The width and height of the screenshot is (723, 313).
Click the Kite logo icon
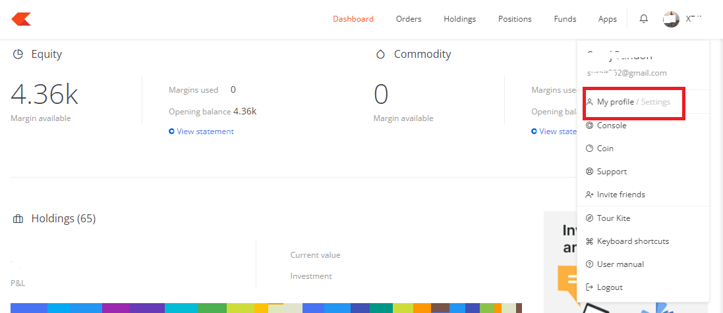pyautogui.click(x=21, y=19)
